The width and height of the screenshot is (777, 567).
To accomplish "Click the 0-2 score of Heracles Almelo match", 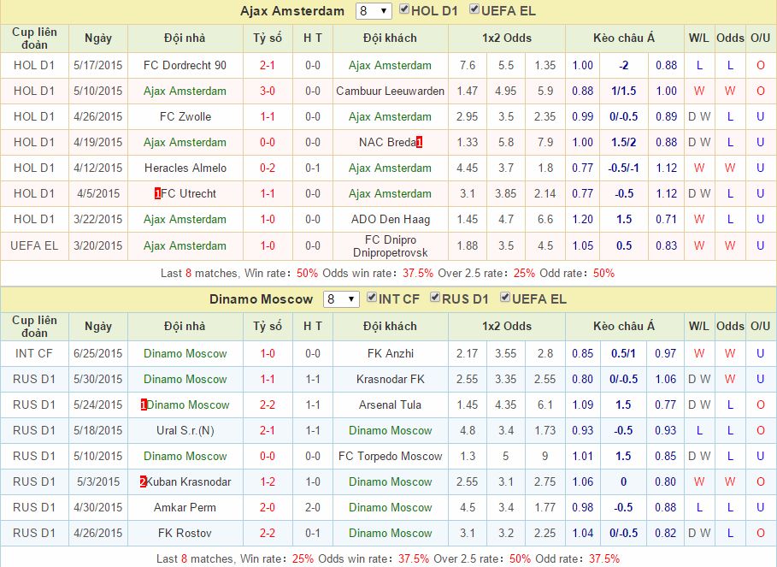I will tap(267, 168).
